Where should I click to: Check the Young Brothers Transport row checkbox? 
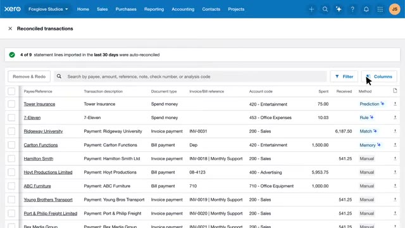tap(11, 200)
